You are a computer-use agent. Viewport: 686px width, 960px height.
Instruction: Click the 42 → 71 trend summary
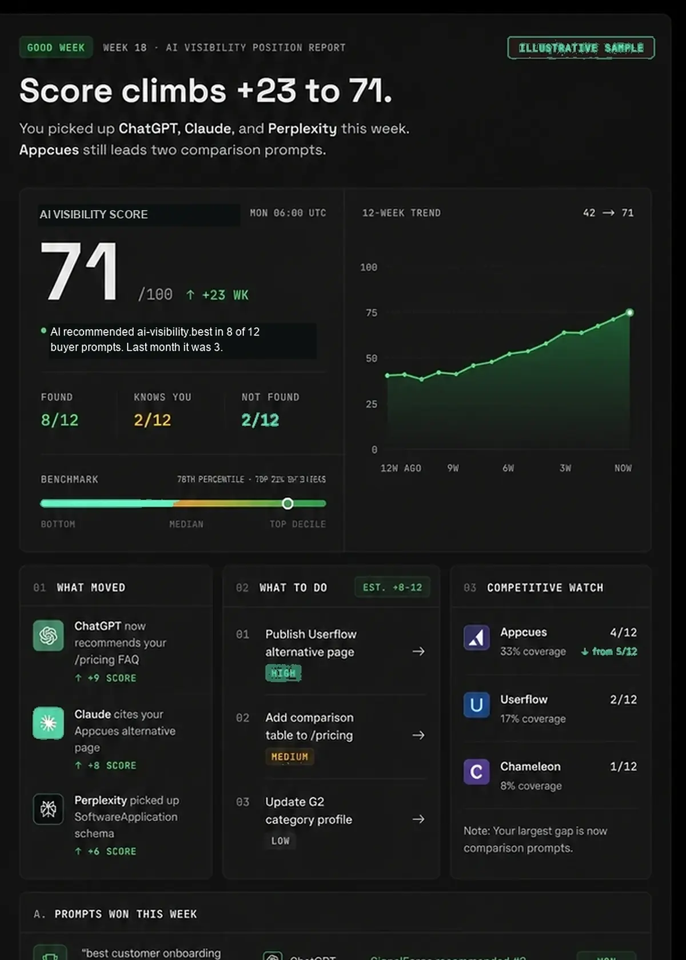608,213
